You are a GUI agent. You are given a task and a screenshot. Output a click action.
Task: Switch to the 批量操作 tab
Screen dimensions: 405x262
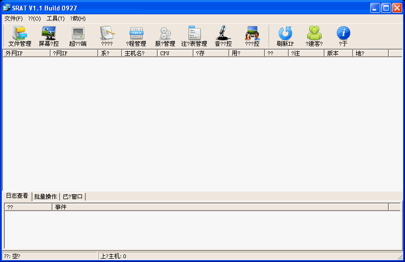pyautogui.click(x=45, y=197)
